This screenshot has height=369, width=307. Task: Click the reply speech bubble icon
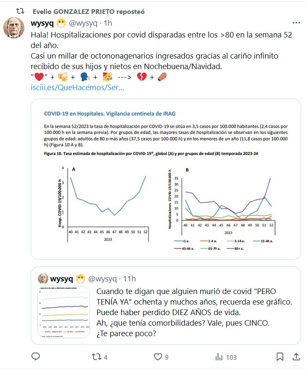(36, 357)
